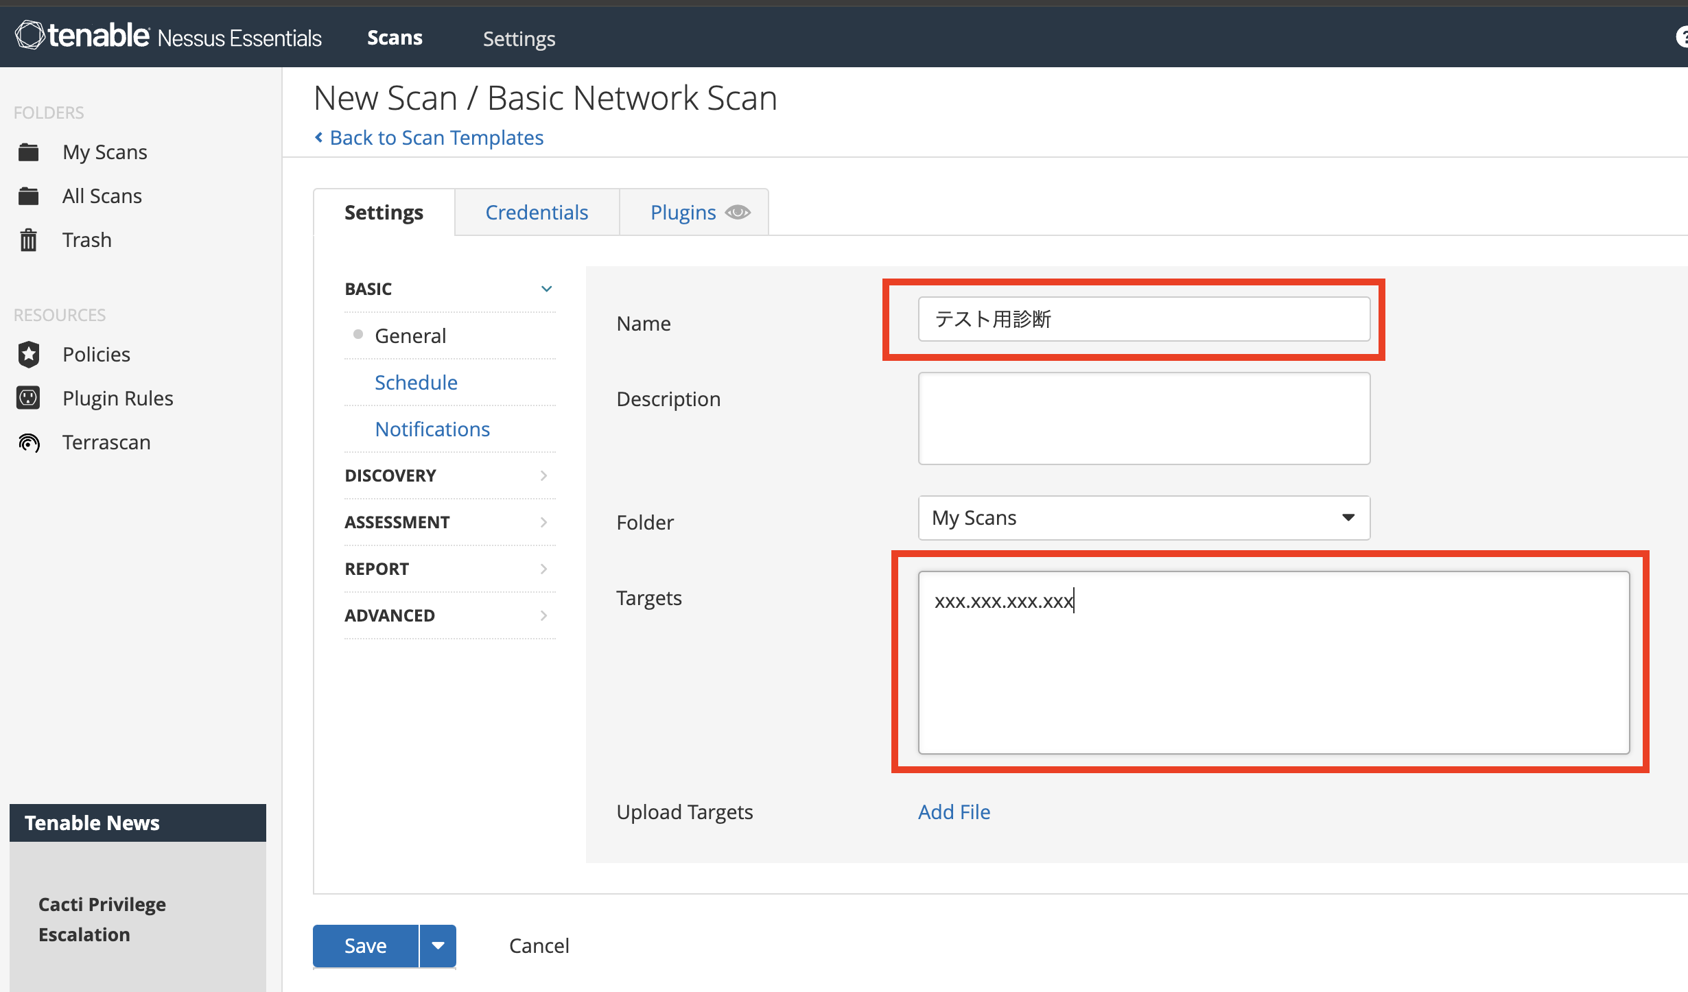Click the eye icon on the Plugins tab
The height and width of the screenshot is (992, 1688).
(x=738, y=213)
